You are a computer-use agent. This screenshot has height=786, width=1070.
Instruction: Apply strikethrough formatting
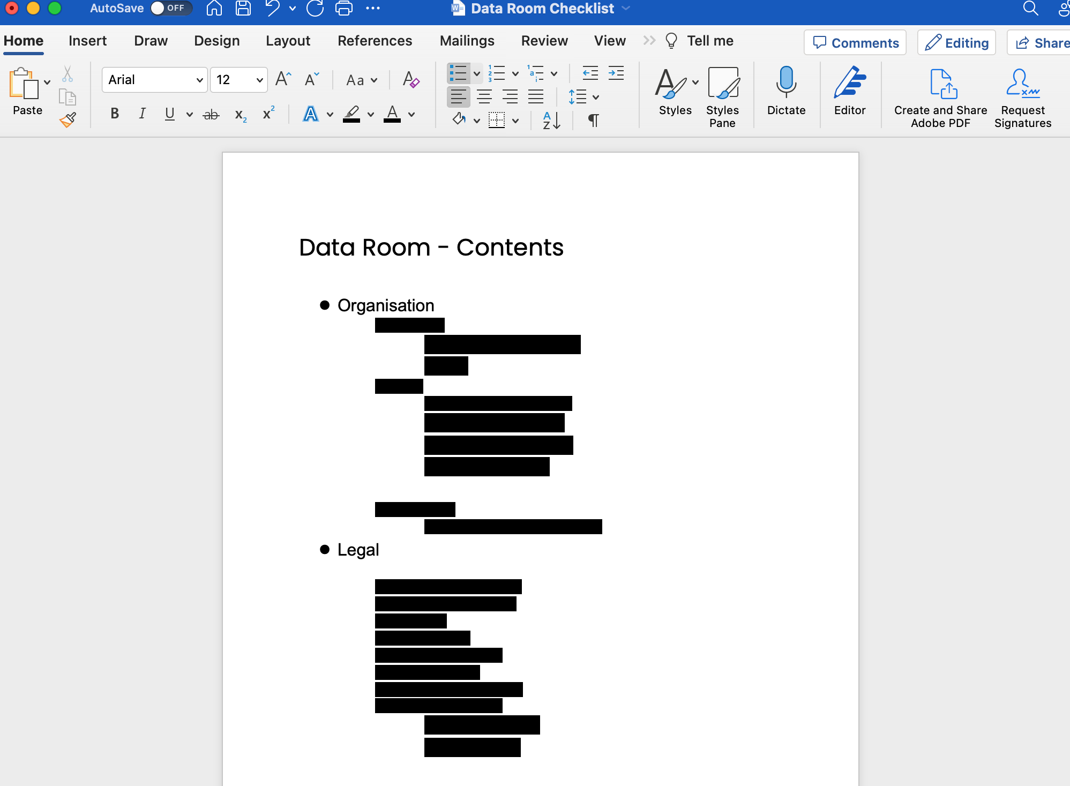click(211, 113)
